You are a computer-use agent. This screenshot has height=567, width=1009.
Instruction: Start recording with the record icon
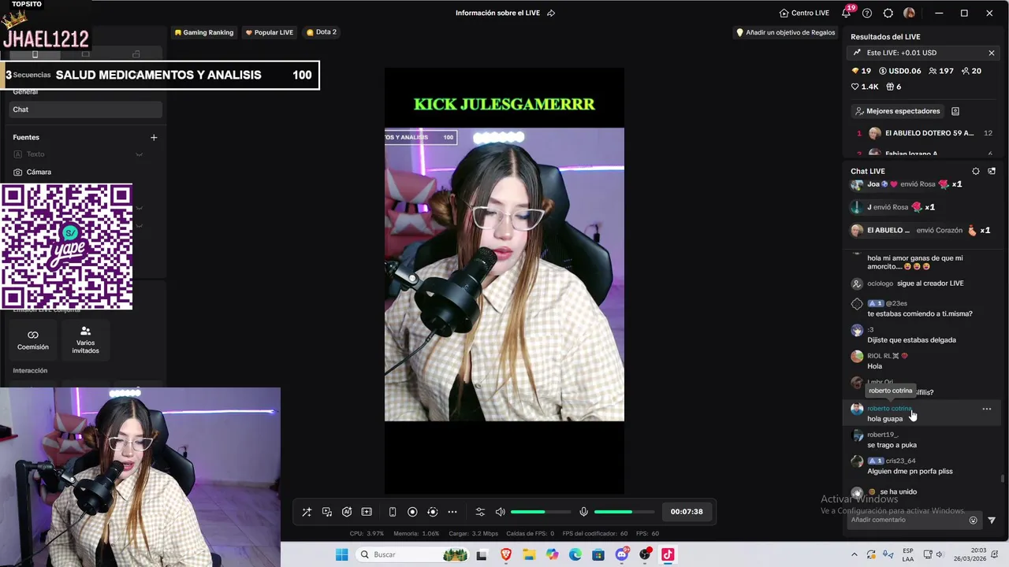point(412,512)
